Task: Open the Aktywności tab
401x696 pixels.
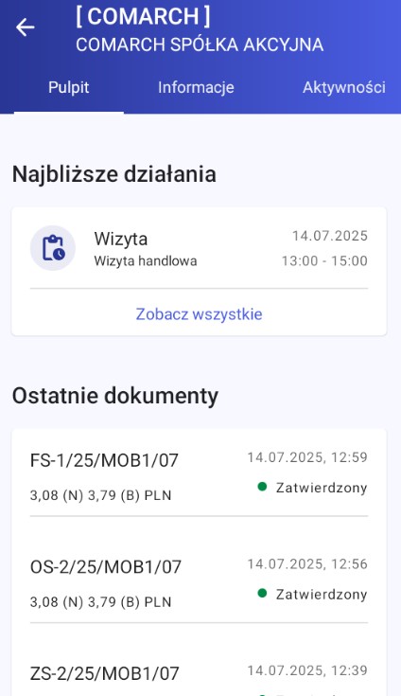Action: coord(344,87)
